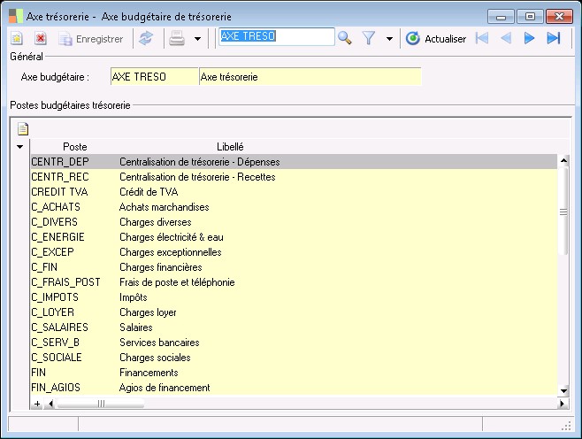This screenshot has width=582, height=439.
Task: Click the Enregistrer save button
Action: (89, 39)
